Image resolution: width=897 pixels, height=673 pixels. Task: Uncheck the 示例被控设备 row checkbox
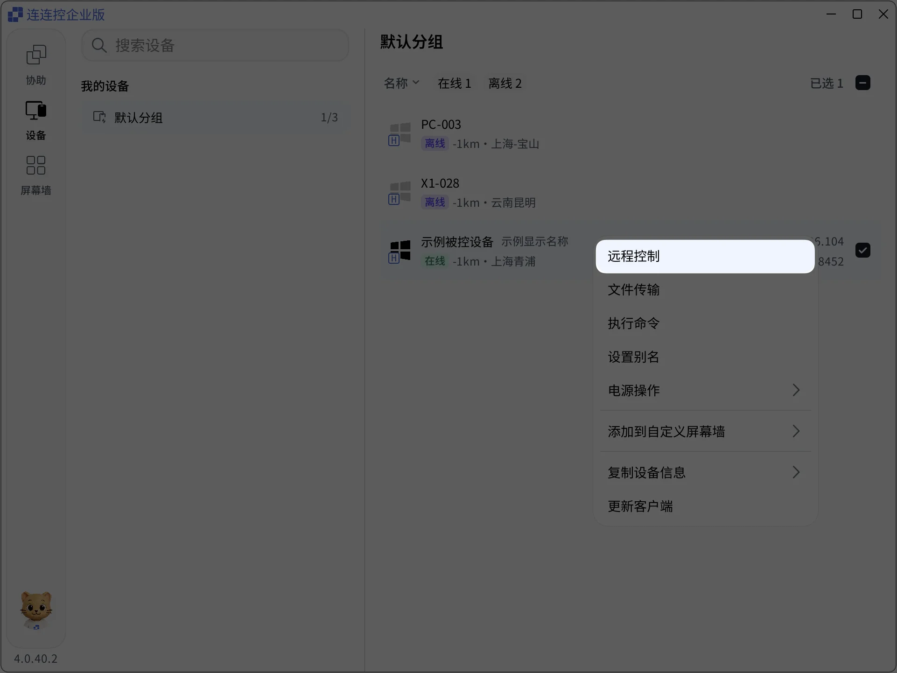click(x=862, y=250)
